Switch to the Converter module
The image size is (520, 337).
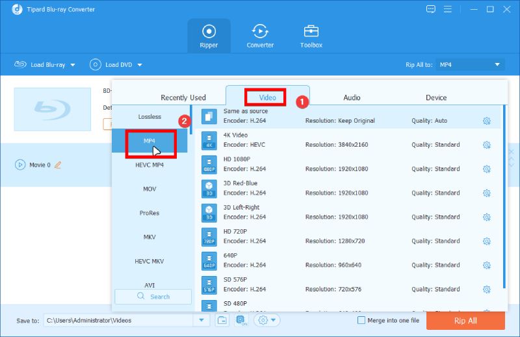(x=260, y=36)
